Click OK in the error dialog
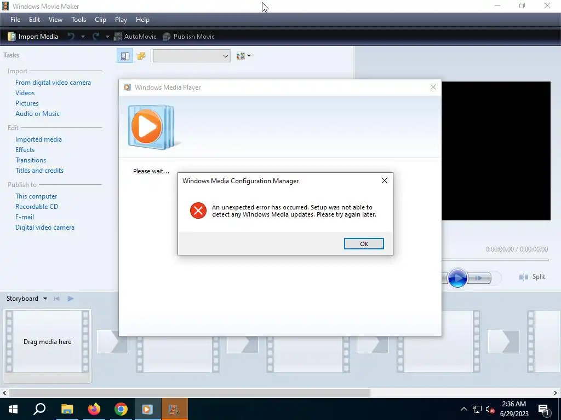561x420 pixels. 364,243
